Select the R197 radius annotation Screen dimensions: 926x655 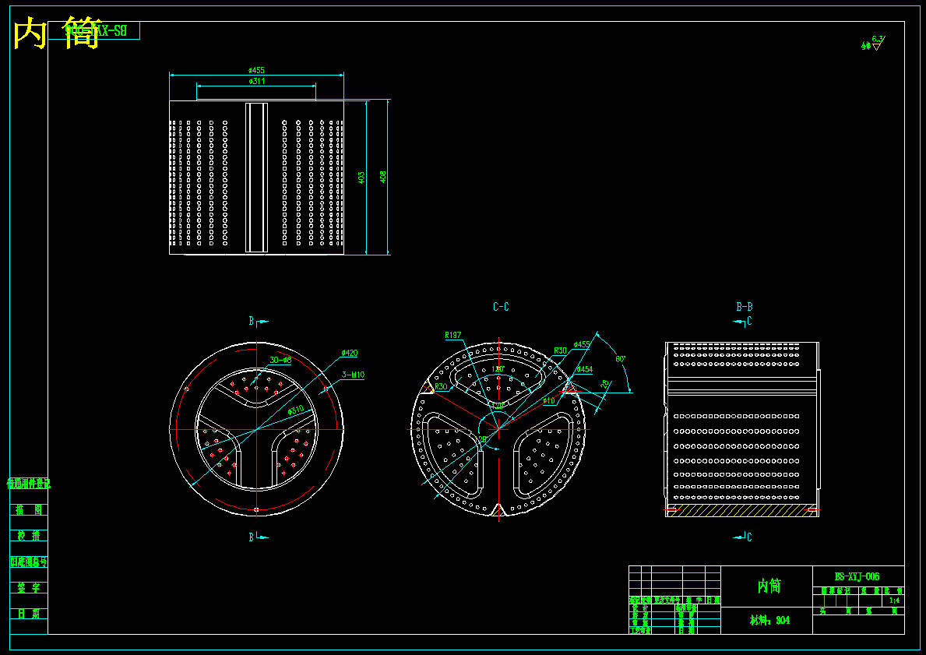click(x=453, y=336)
